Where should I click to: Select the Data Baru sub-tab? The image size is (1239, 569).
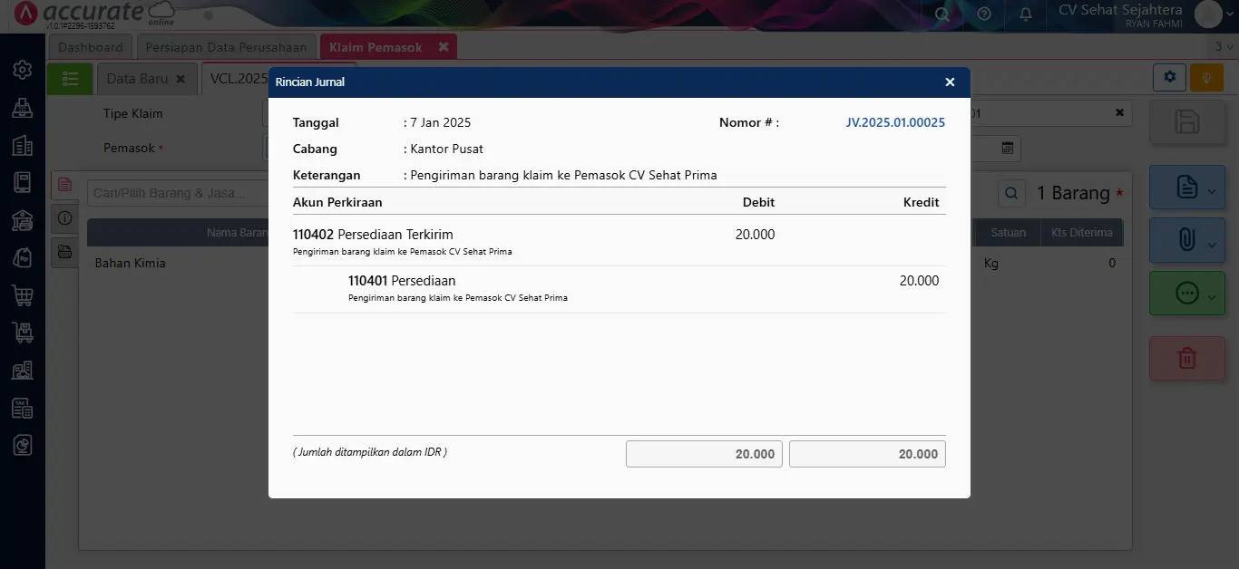[x=137, y=79]
